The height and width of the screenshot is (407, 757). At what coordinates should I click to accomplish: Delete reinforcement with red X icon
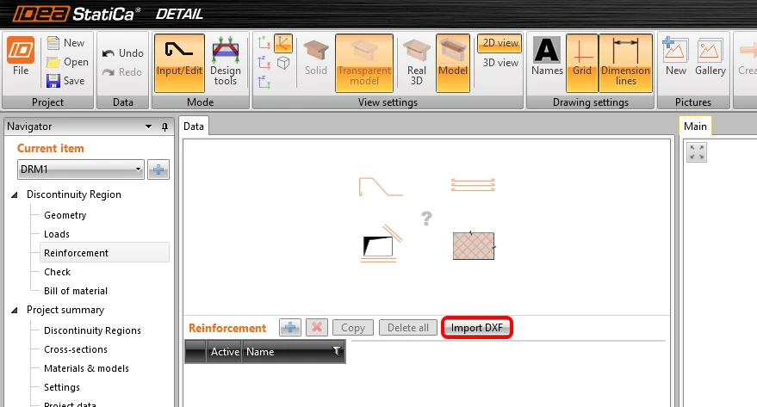[x=317, y=328]
